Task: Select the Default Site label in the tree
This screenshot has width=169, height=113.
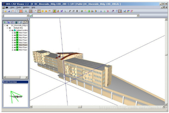Action: point(18,28)
